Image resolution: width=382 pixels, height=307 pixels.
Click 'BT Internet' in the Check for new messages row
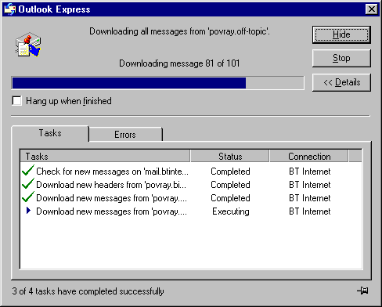tap(310, 172)
